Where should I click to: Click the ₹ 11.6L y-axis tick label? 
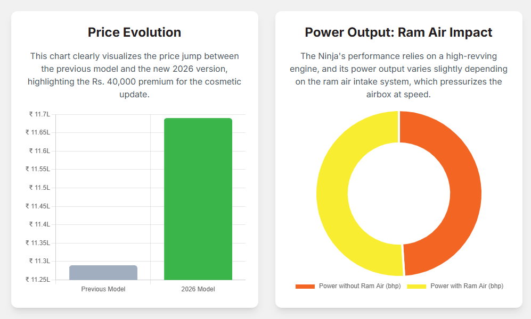(x=39, y=151)
